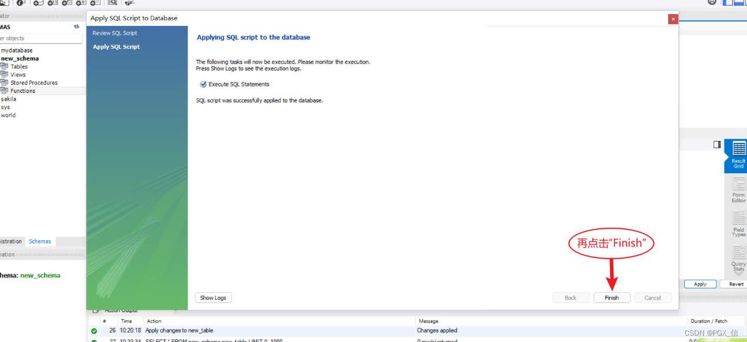Image resolution: width=747 pixels, height=342 pixels.
Task: Open the Views node under new_schema
Action: click(x=18, y=75)
